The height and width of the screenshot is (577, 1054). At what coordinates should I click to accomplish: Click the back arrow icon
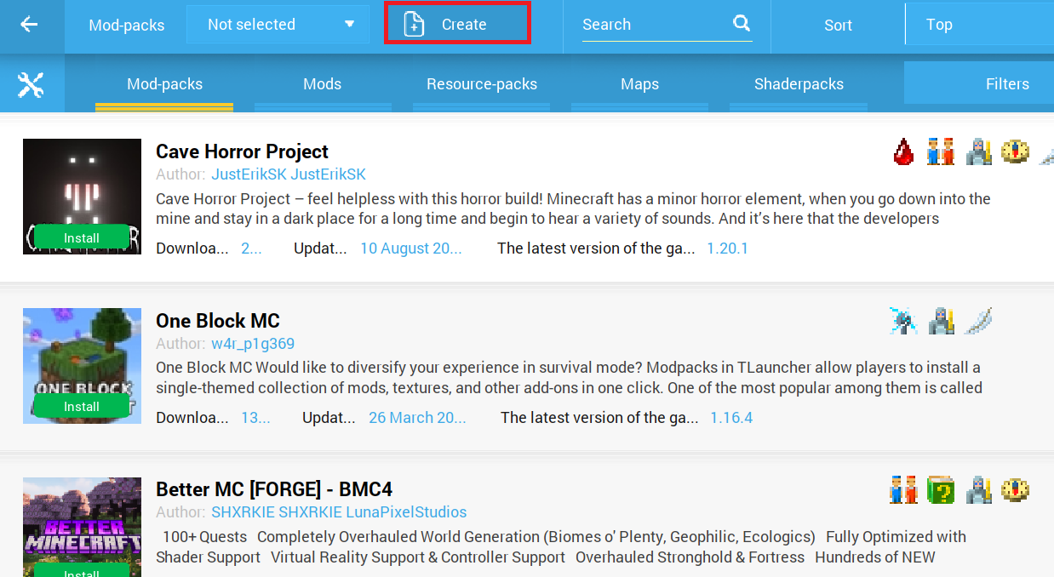coord(30,25)
